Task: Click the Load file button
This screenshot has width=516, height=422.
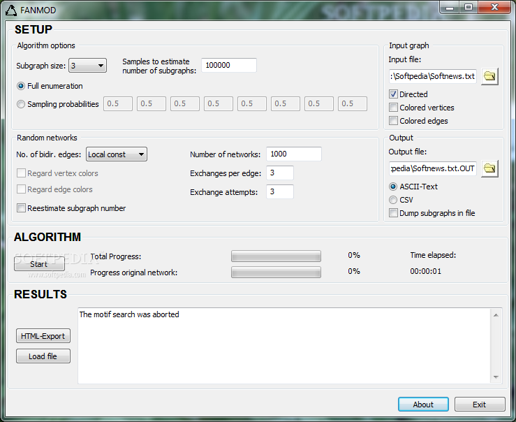Action: click(43, 356)
